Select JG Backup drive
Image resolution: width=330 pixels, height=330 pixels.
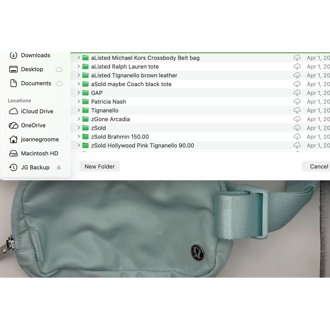pos(29,168)
